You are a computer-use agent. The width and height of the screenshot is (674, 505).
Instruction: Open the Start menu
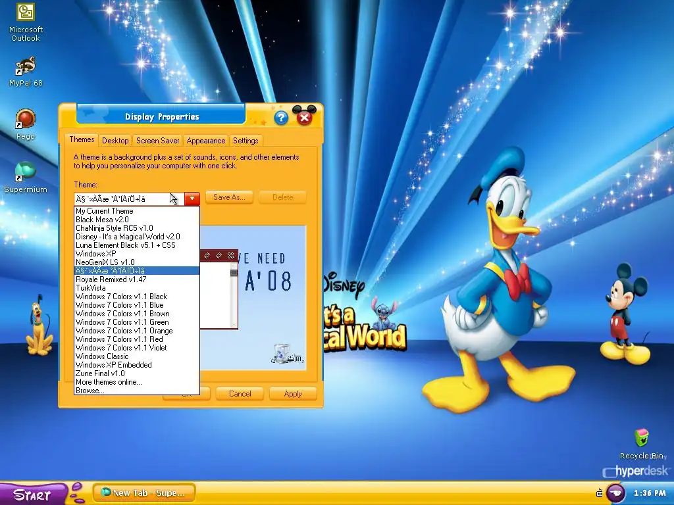pos(33,494)
